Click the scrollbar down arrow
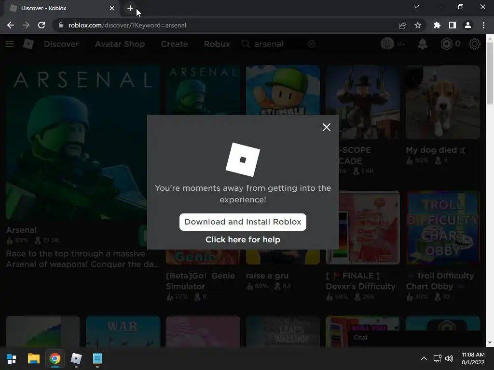494x370 pixels. coord(489,343)
